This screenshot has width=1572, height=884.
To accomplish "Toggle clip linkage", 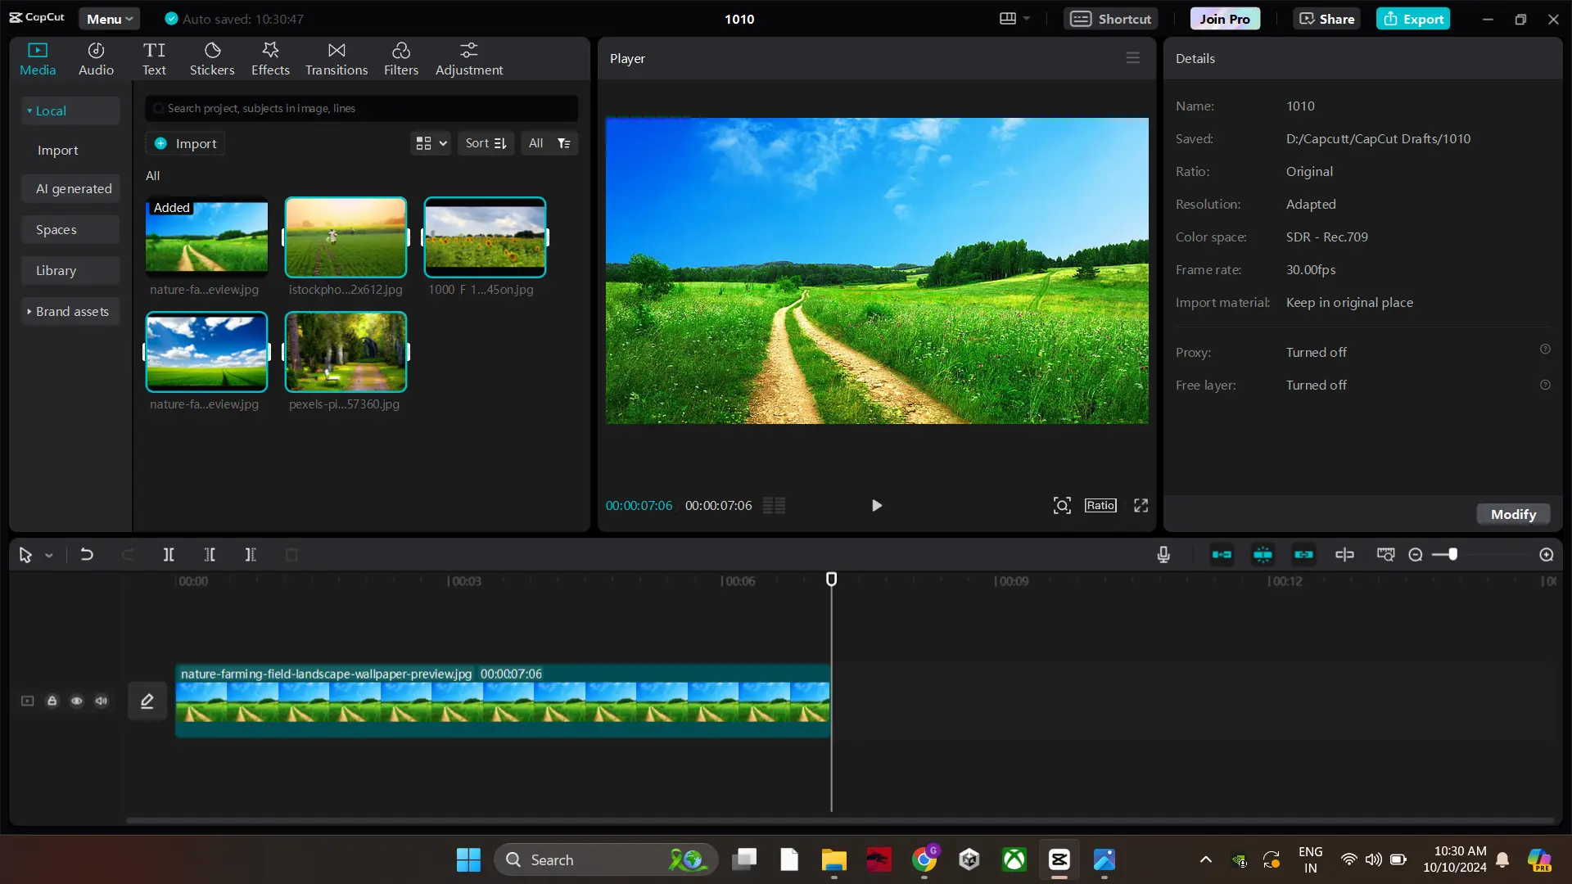I will [x=1303, y=555].
